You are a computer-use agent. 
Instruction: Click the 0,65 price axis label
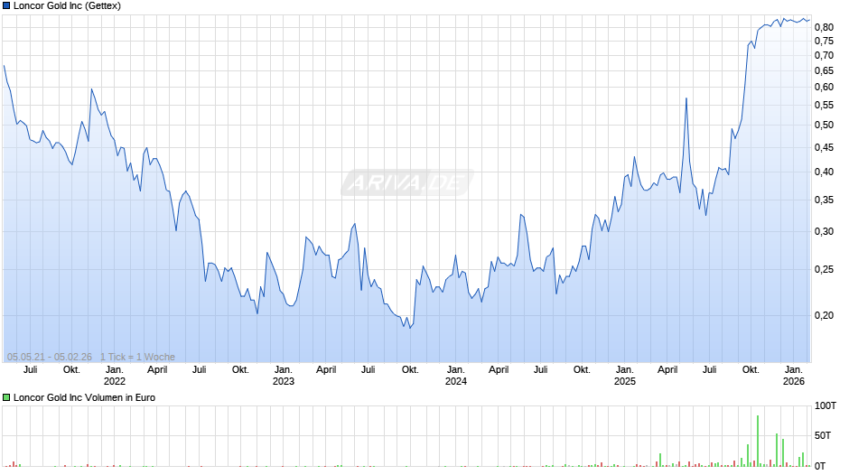click(824, 71)
